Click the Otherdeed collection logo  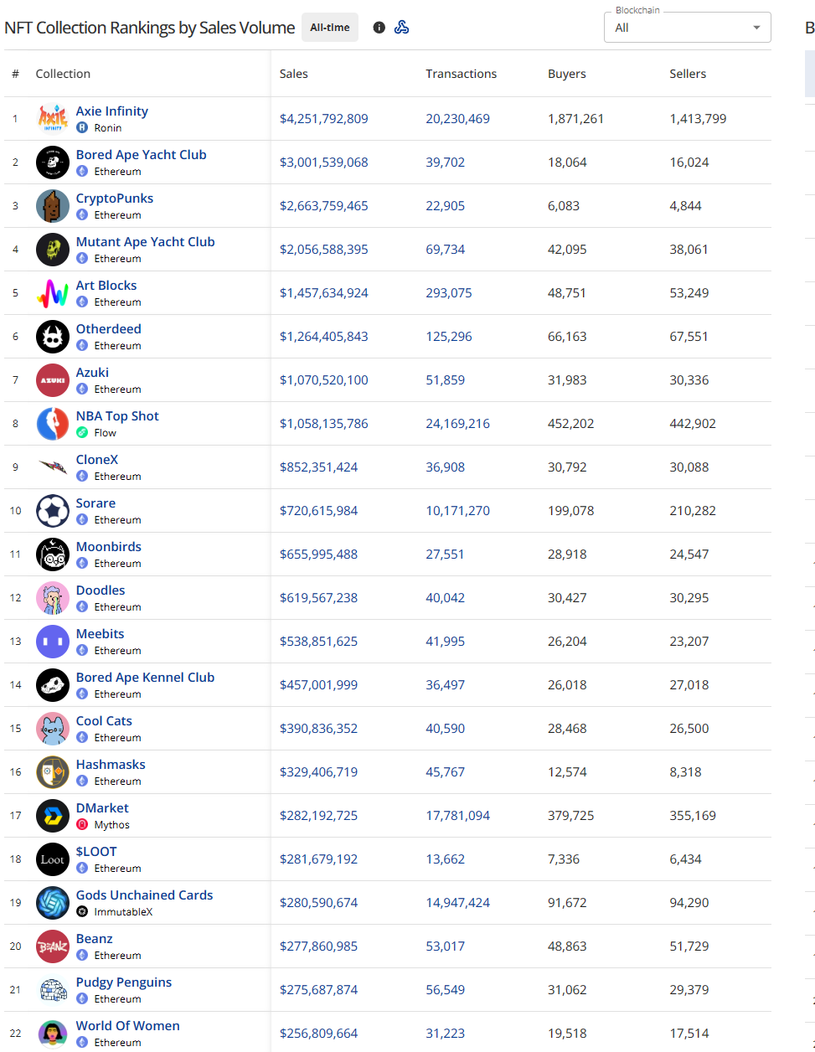(x=53, y=337)
